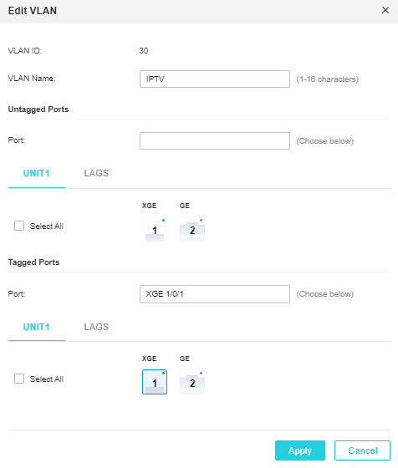Open UNIT1 tab in Tagged Ports section
This screenshot has width=398, height=468.
click(37, 327)
